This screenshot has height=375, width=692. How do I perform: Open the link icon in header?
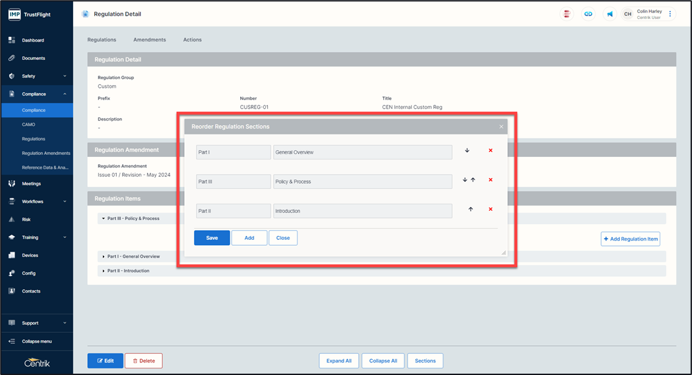588,14
